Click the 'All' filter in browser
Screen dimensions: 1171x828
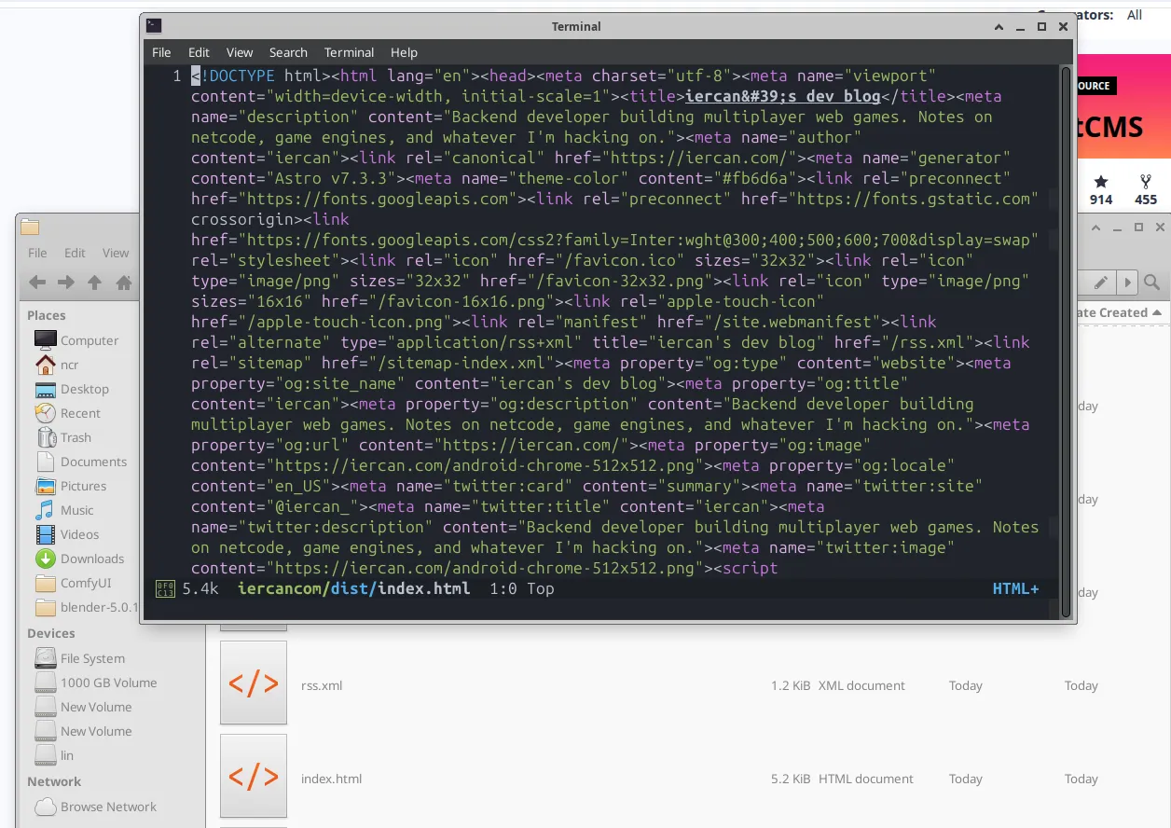pyautogui.click(x=1135, y=15)
